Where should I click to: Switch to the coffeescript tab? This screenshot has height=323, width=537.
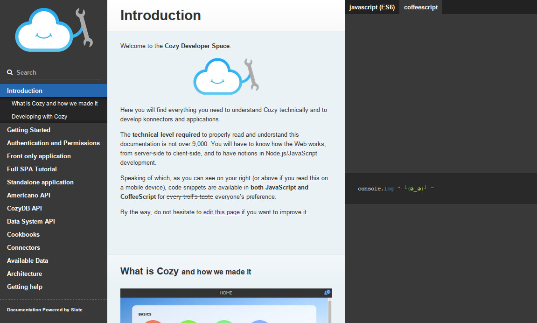(420, 7)
